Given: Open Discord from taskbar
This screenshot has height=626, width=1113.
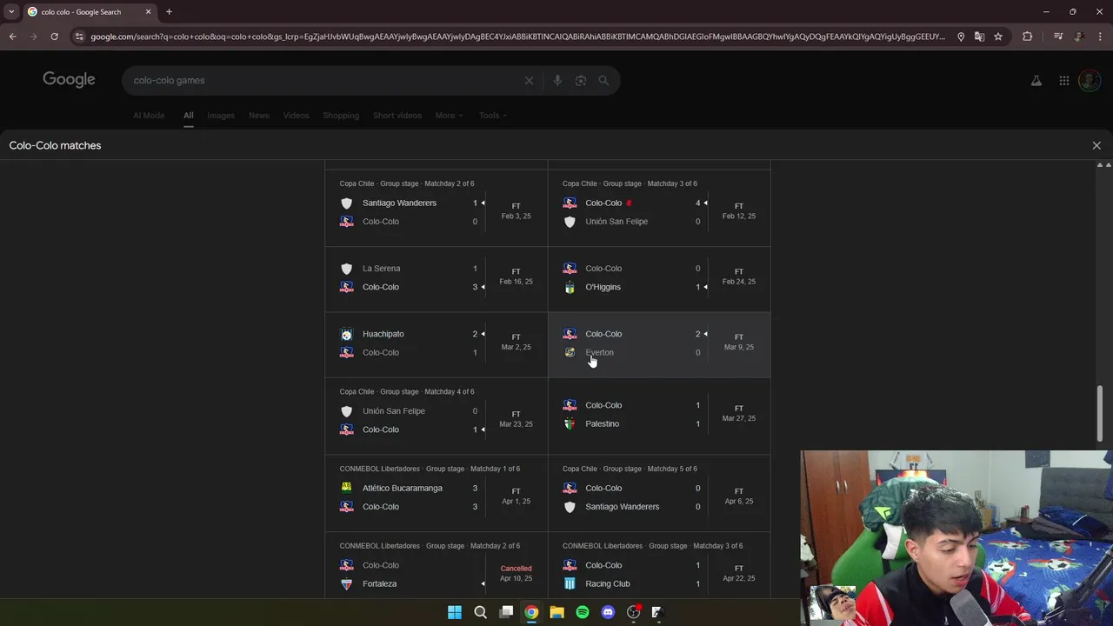Looking at the screenshot, I should [608, 612].
